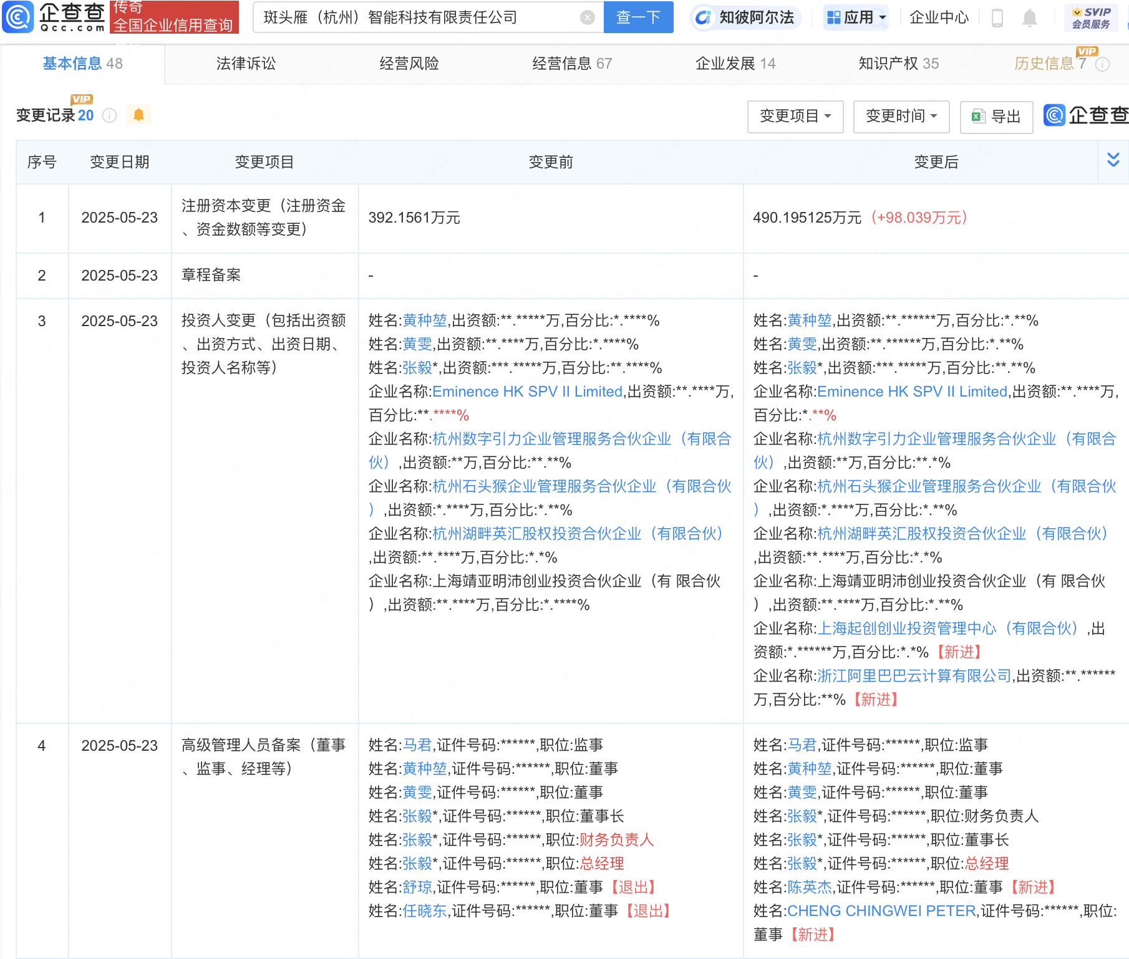This screenshot has height=959, width=1129.
Task: Clear the search box with the X icon
Action: click(x=587, y=17)
